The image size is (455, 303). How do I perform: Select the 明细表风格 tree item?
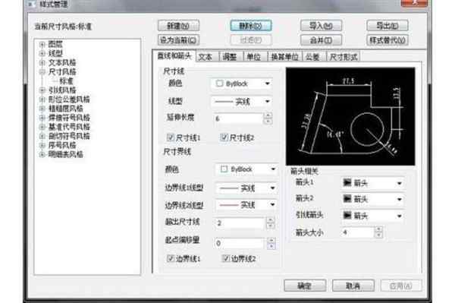(65, 154)
